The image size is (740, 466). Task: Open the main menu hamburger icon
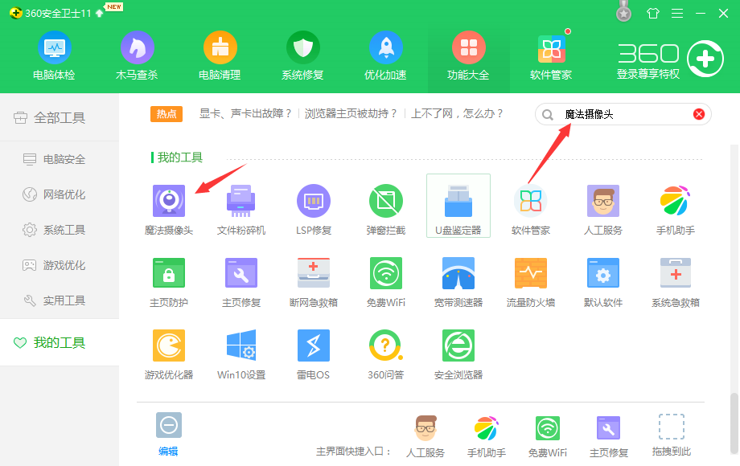coord(677,13)
